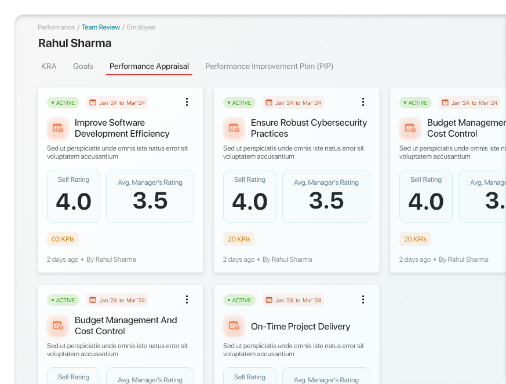This screenshot has width=506, height=384.
Task: Click ACTIVE status on Ensure Robust Cybersecurity Practices card
Action: (239, 103)
